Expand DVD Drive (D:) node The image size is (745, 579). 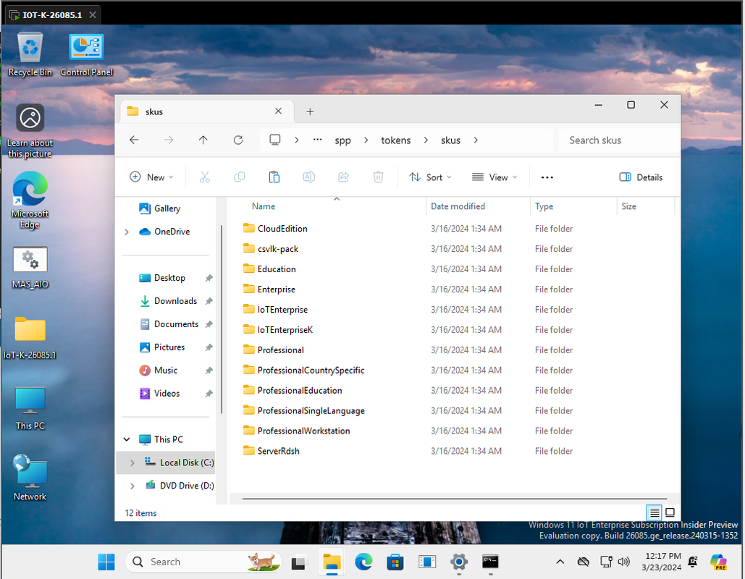pos(132,486)
